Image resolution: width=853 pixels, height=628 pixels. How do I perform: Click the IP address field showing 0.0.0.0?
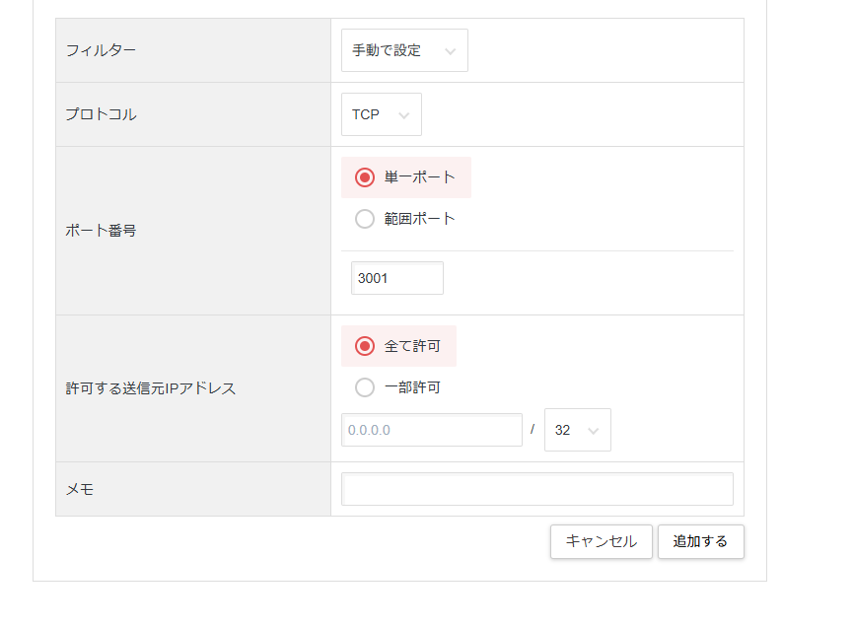point(431,429)
